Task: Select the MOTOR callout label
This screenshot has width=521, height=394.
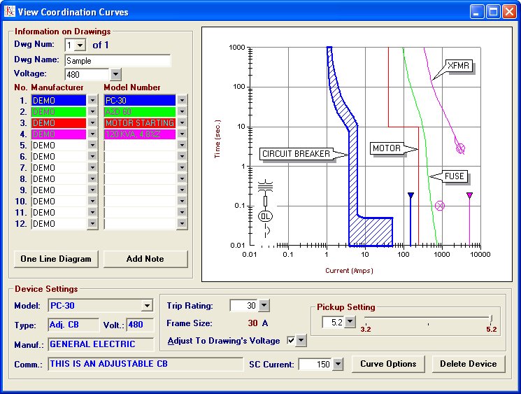Action: tap(387, 148)
